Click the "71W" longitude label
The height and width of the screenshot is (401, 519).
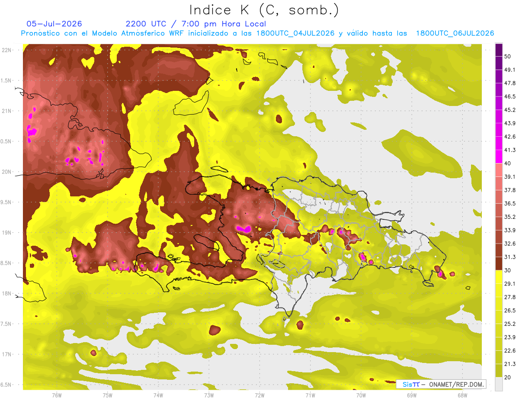310,395
